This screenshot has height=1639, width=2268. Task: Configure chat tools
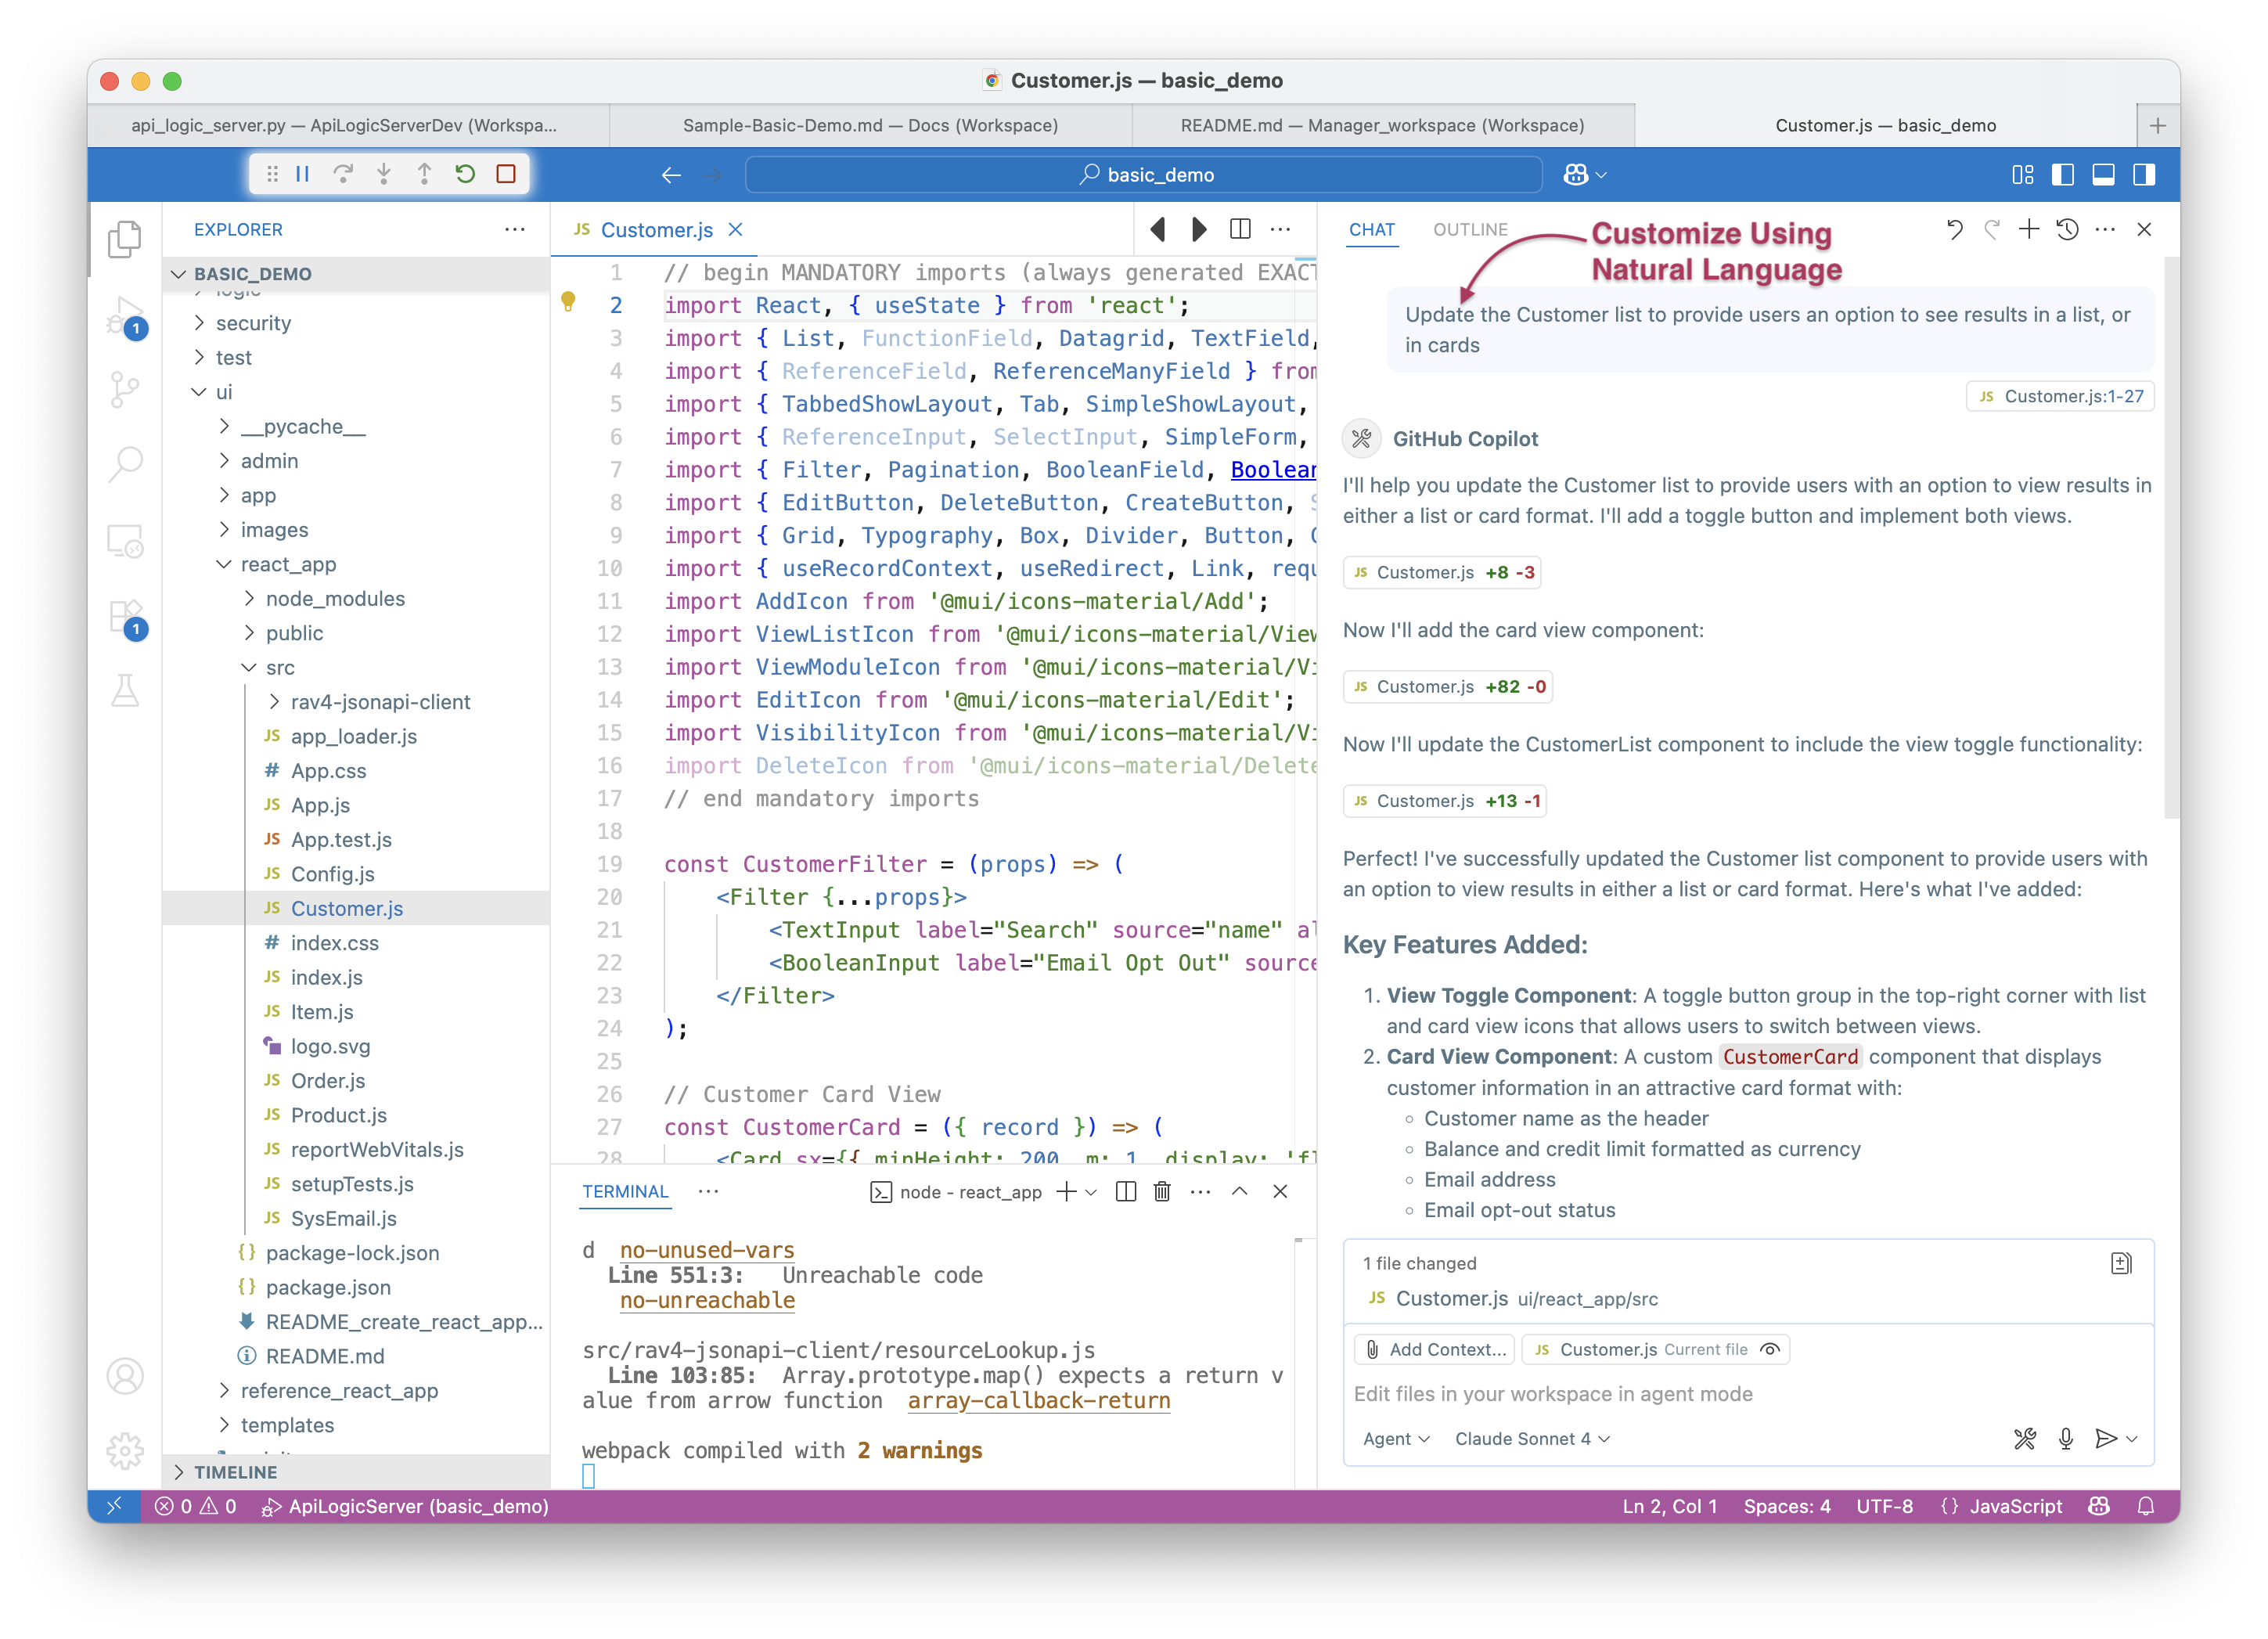point(2025,1438)
